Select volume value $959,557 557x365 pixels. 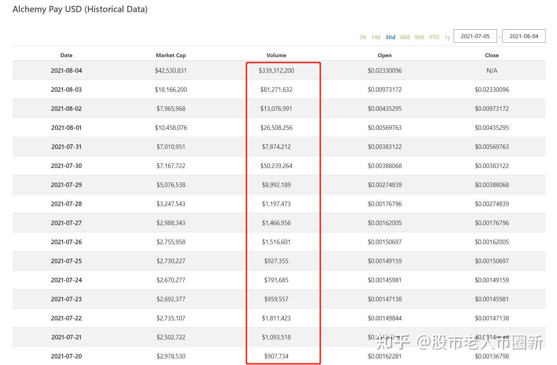[x=276, y=299]
